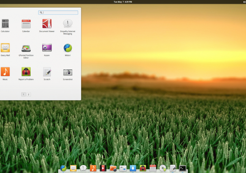Select page 1 of the app launcher
The height and width of the screenshot is (173, 246).
pos(23,94)
